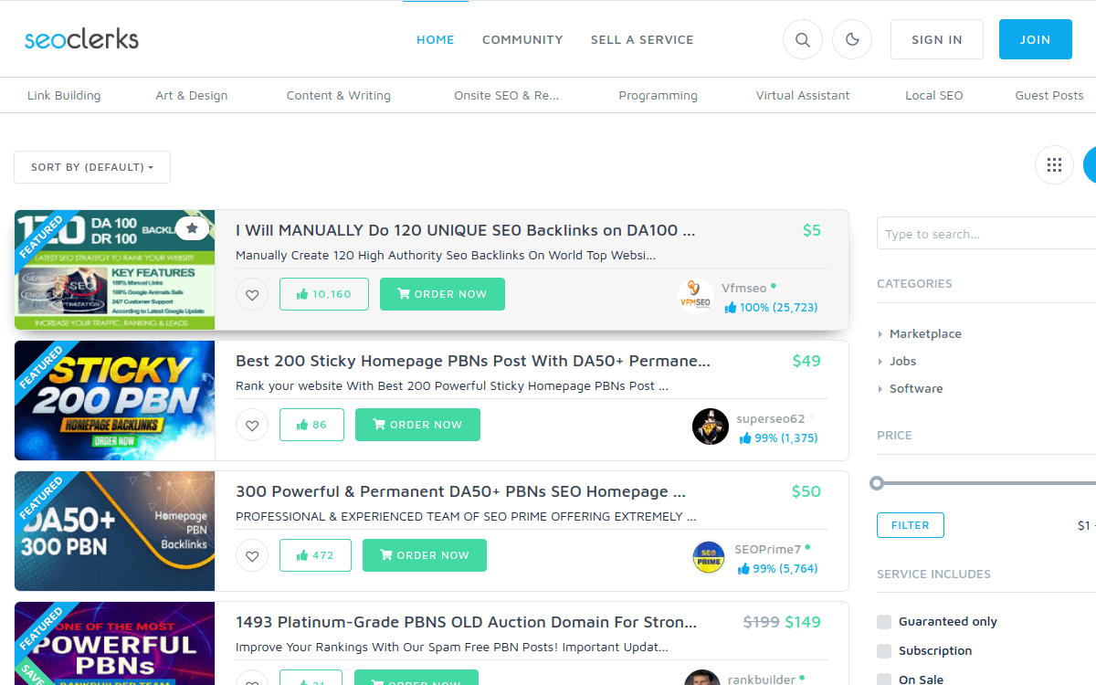Open the search magnifier icon

pyautogui.click(x=802, y=39)
